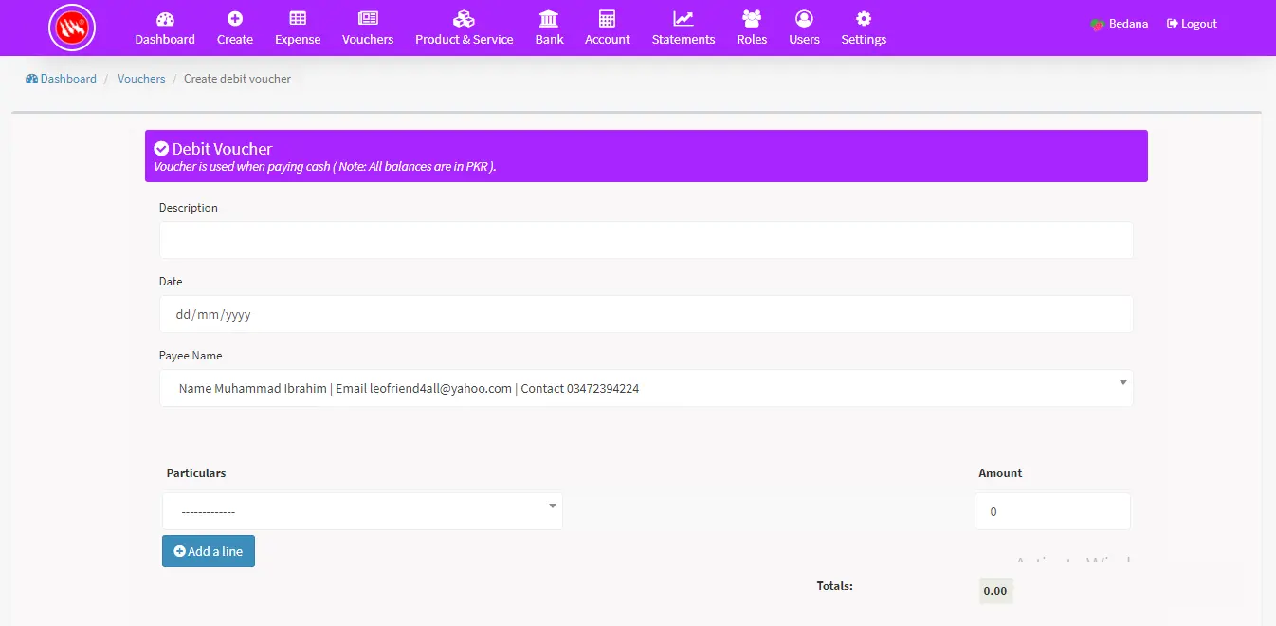1276x626 pixels.
Task: Click the Logout link
Action: (x=1192, y=24)
